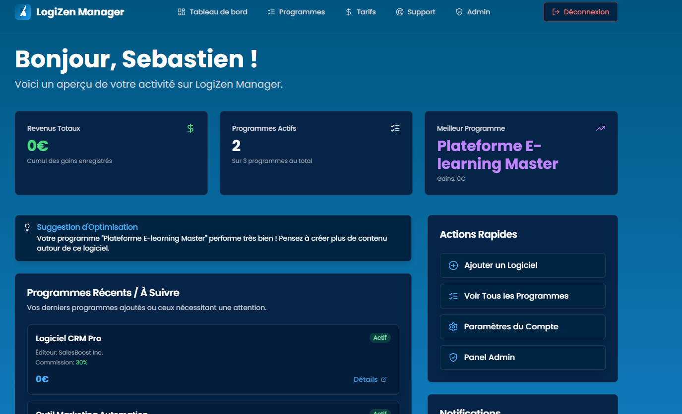Click the Déconnexion button
The height and width of the screenshot is (414, 682).
pos(580,11)
